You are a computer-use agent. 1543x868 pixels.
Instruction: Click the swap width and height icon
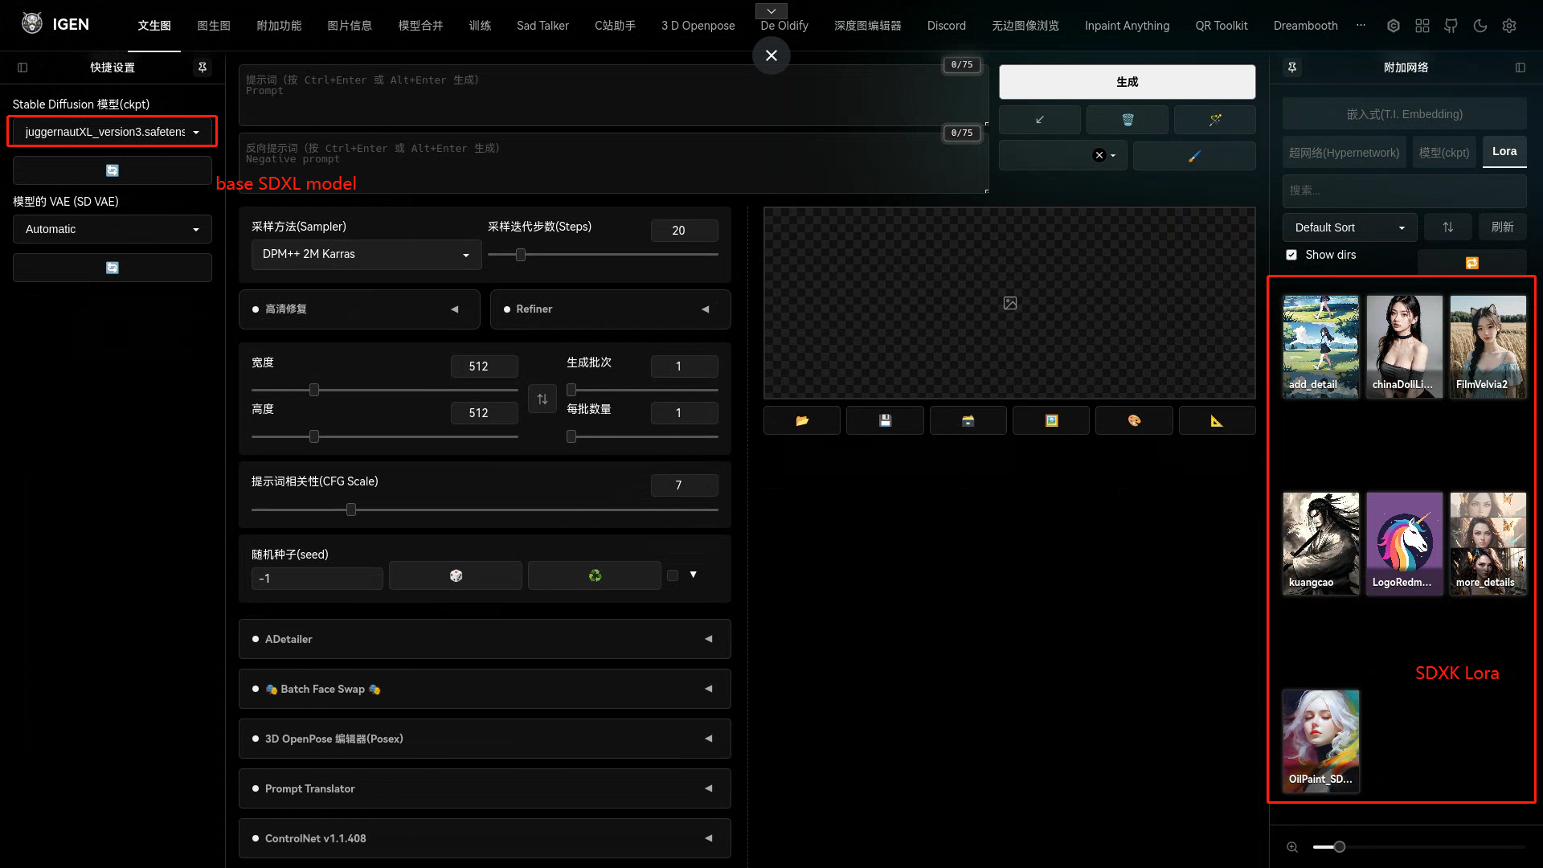(542, 399)
